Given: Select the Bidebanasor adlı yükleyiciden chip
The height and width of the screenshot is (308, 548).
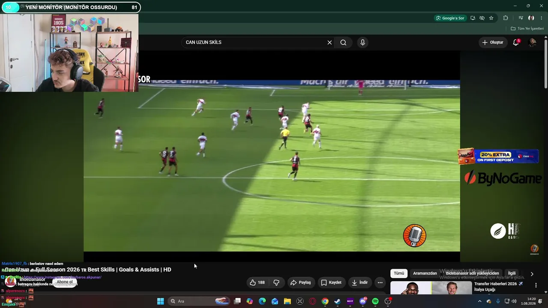Looking at the screenshot, I should click(x=472, y=273).
